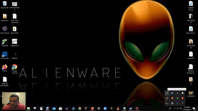Open the ID folder on desktop

[191, 80]
